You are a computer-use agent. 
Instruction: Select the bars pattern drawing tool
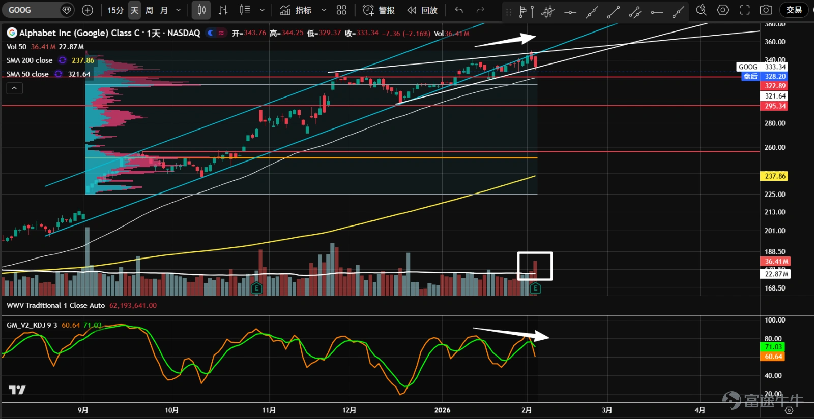tap(547, 11)
